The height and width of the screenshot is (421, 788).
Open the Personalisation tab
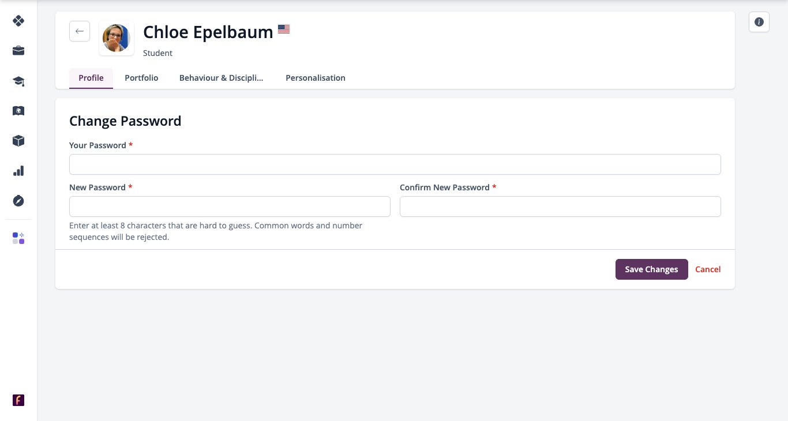point(316,78)
